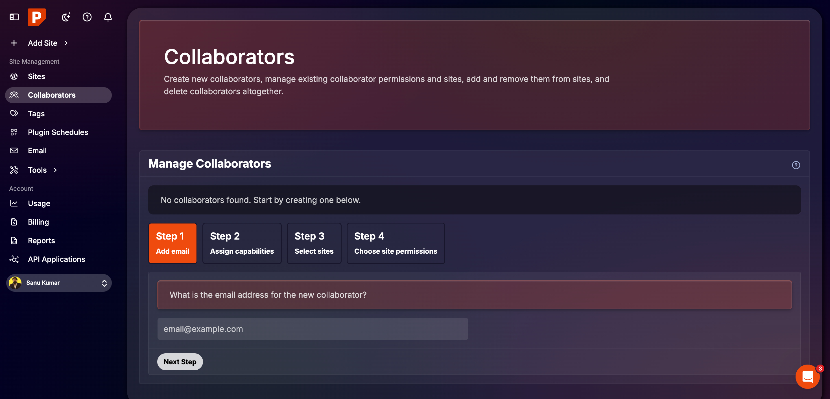Click the Usage chart icon

coord(14,203)
